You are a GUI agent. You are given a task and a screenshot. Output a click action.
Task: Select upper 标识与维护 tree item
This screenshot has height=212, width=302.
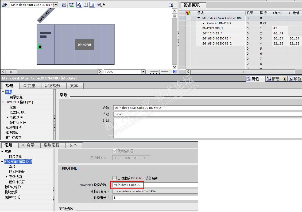click(x=13, y=127)
